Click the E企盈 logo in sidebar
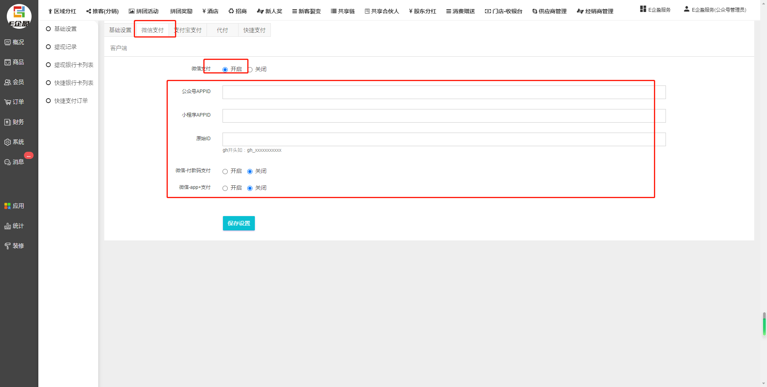 [x=19, y=16]
